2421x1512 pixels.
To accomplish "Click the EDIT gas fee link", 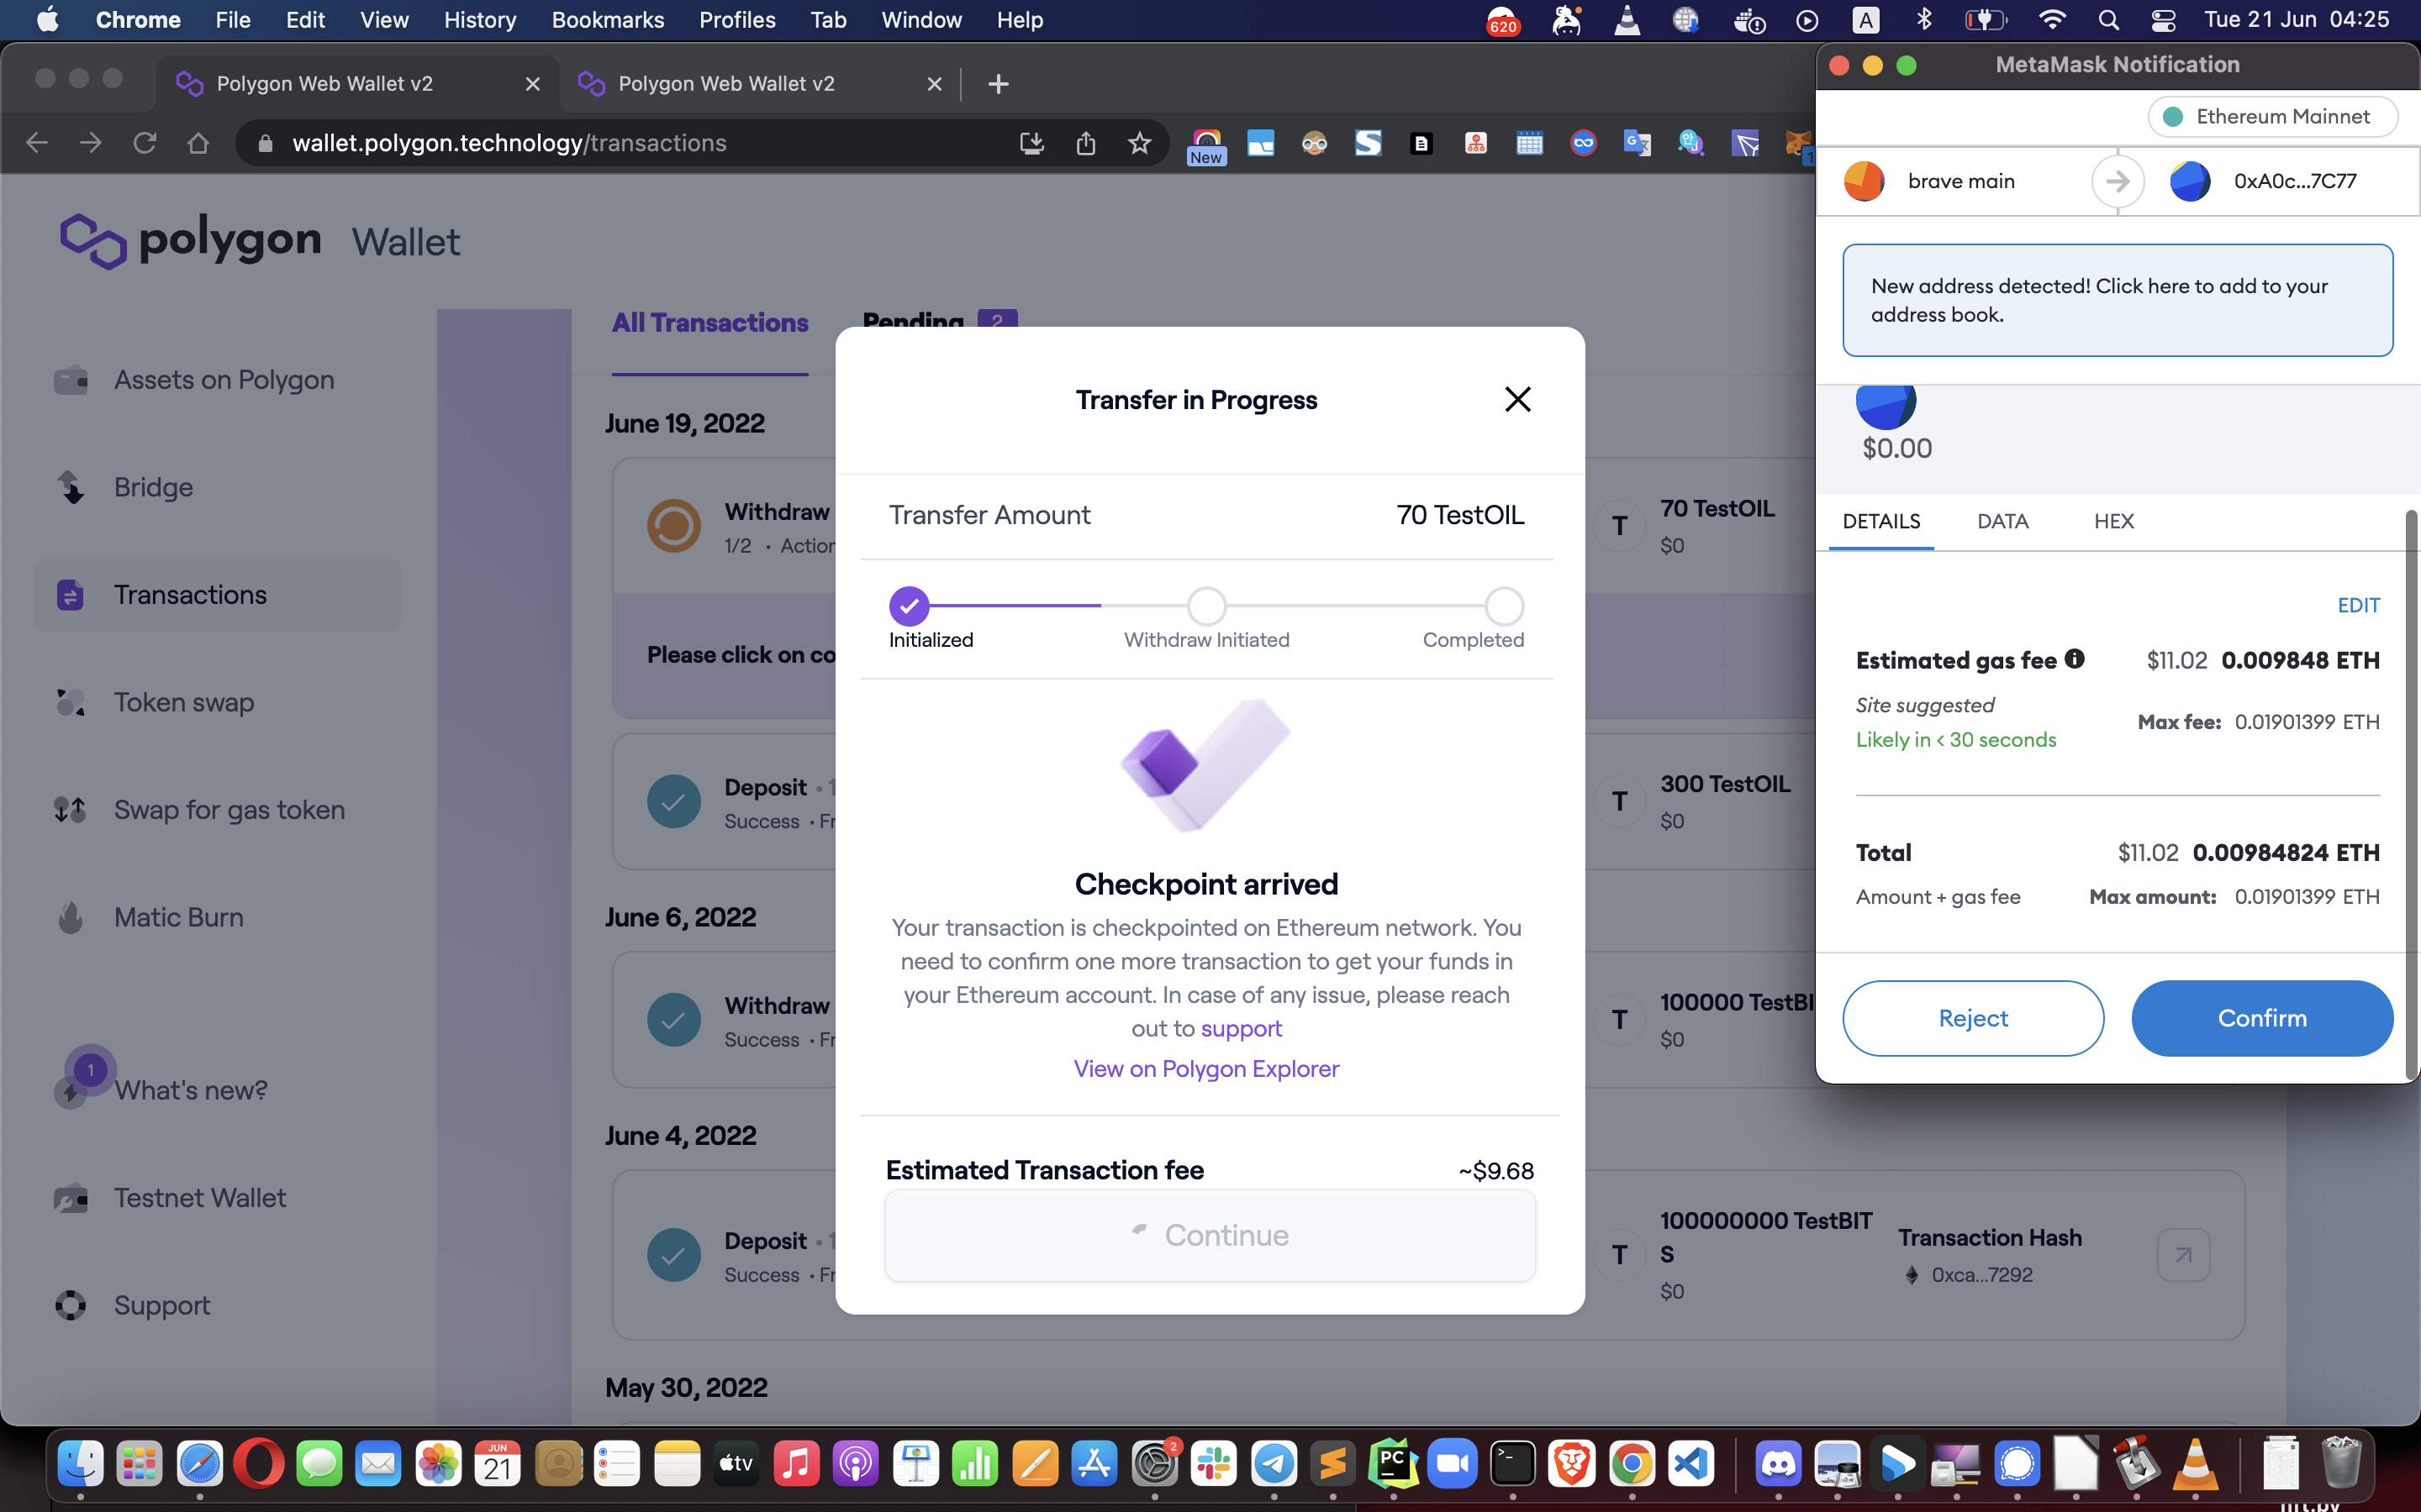I will pos(2357,605).
